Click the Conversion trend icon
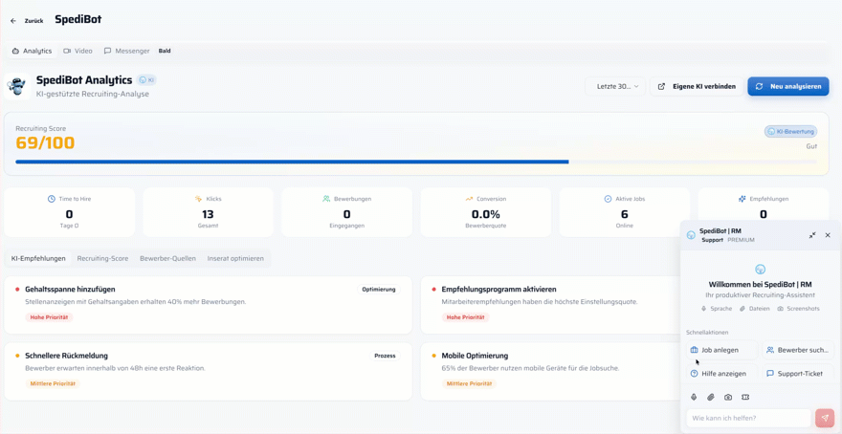Screen dimensions: 842x434 pos(469,199)
